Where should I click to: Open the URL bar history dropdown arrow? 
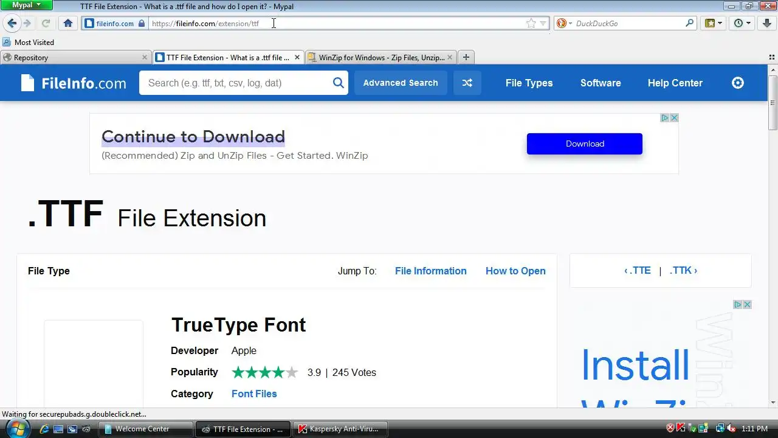[x=543, y=23]
